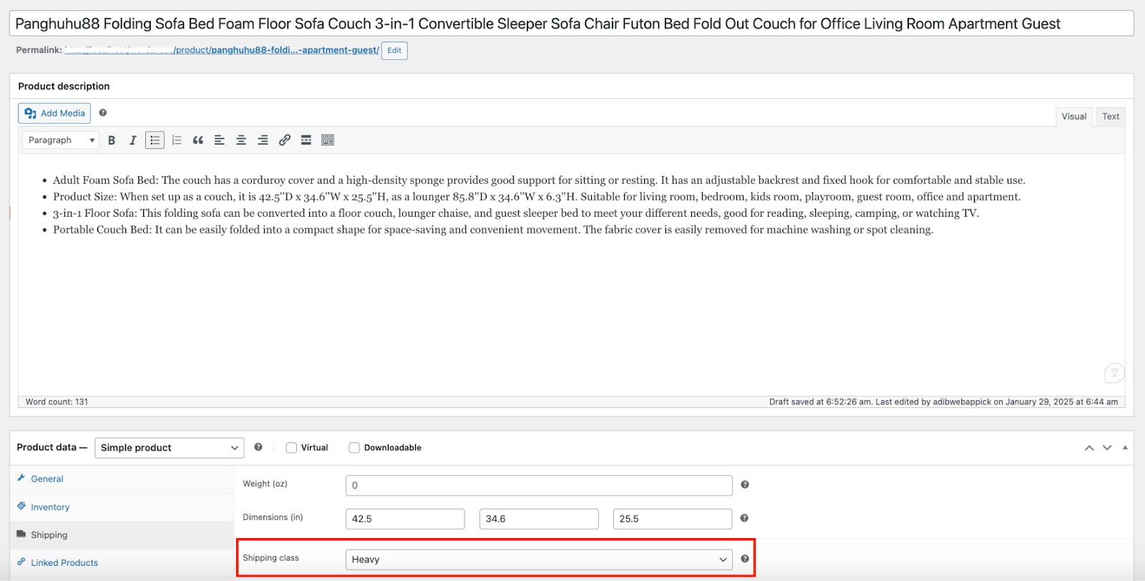Move Product data panel up

pyautogui.click(x=1089, y=448)
